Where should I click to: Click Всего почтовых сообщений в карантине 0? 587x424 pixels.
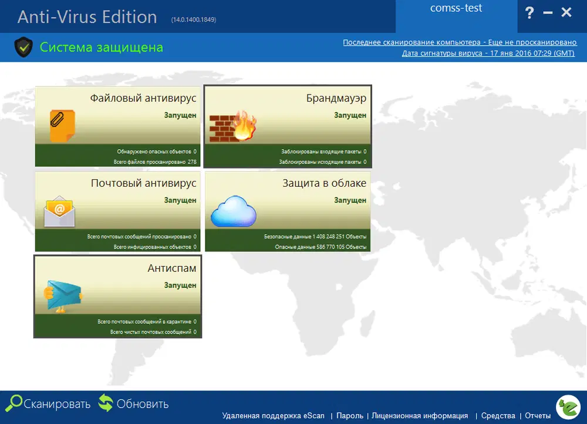147,322
